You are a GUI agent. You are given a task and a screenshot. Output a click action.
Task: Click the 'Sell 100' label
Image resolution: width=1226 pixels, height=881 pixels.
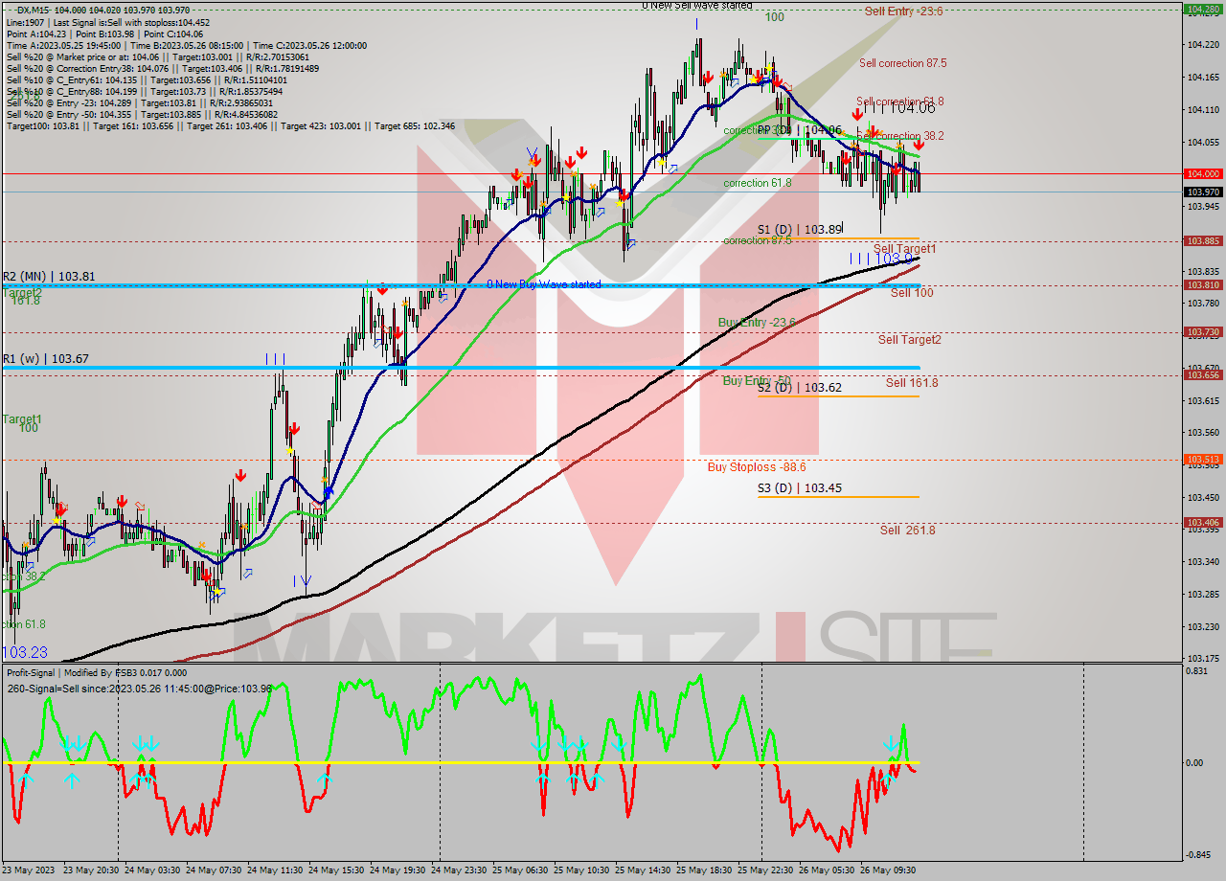(x=911, y=293)
